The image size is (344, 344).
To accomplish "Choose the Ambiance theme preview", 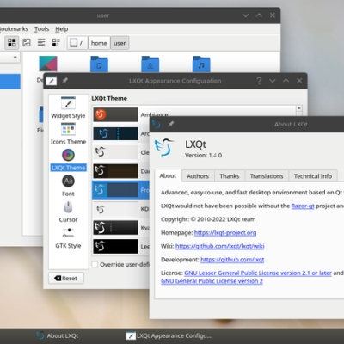I will [115, 114].
